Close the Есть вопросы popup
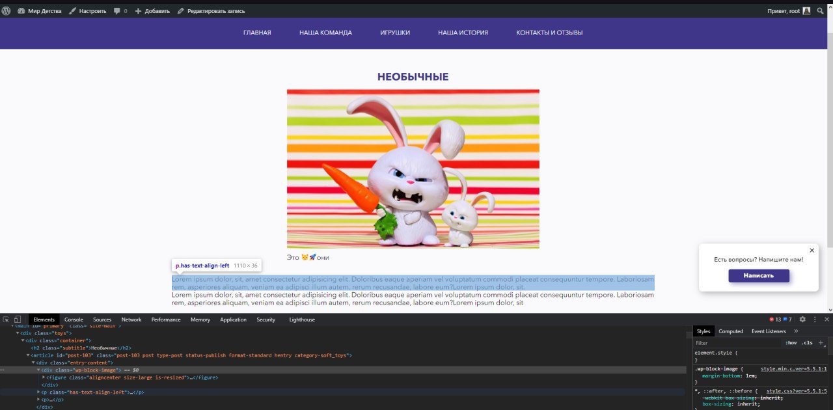The height and width of the screenshot is (410, 833). [812, 251]
